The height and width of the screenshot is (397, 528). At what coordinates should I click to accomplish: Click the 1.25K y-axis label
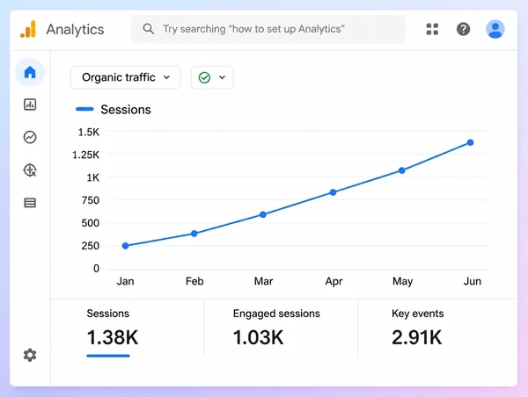85,155
